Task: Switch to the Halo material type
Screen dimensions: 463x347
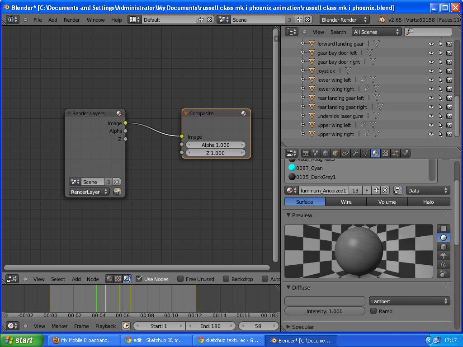Action: tap(428, 202)
